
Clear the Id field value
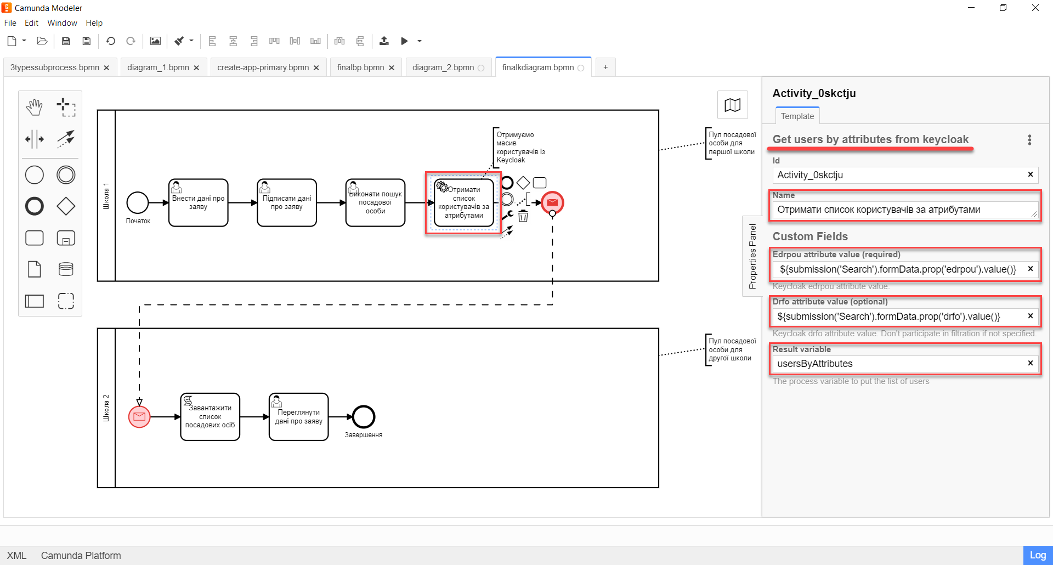point(1030,174)
